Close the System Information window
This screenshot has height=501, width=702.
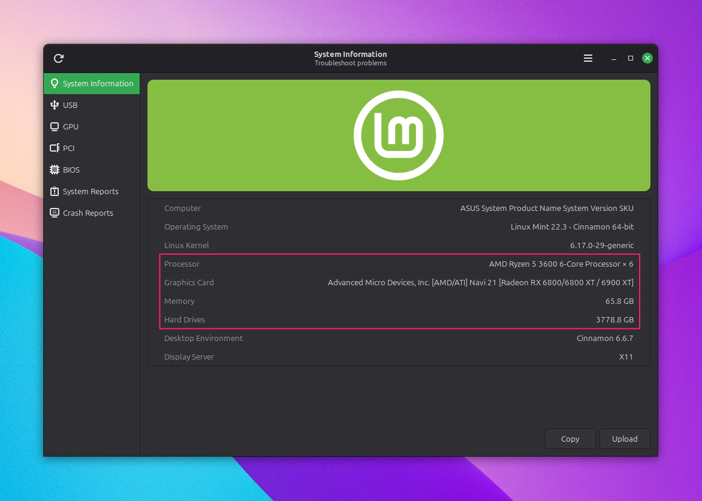tap(647, 58)
